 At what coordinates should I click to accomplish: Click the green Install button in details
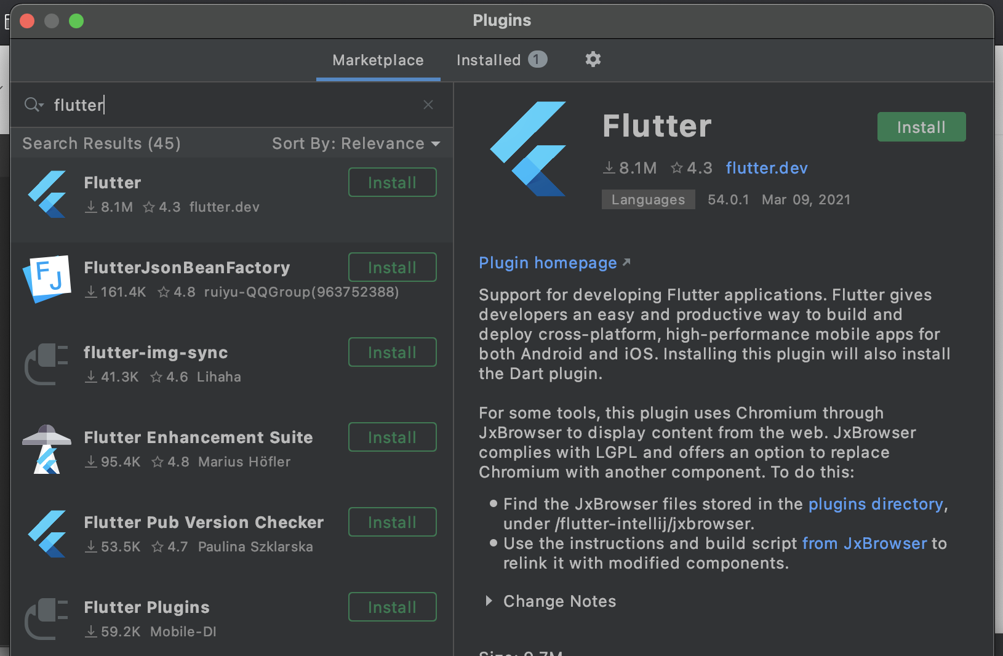click(x=921, y=127)
